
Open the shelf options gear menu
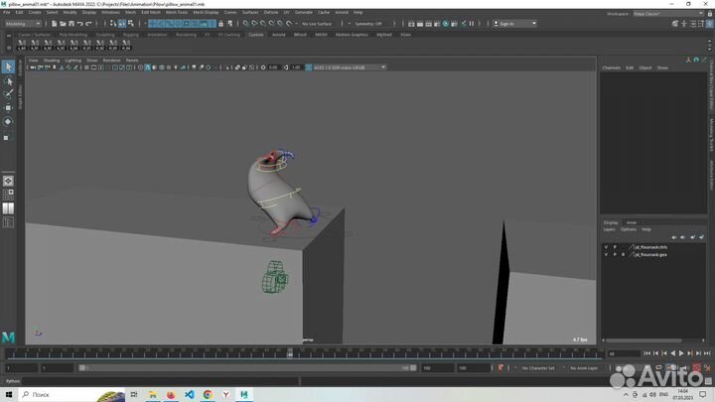9,48
